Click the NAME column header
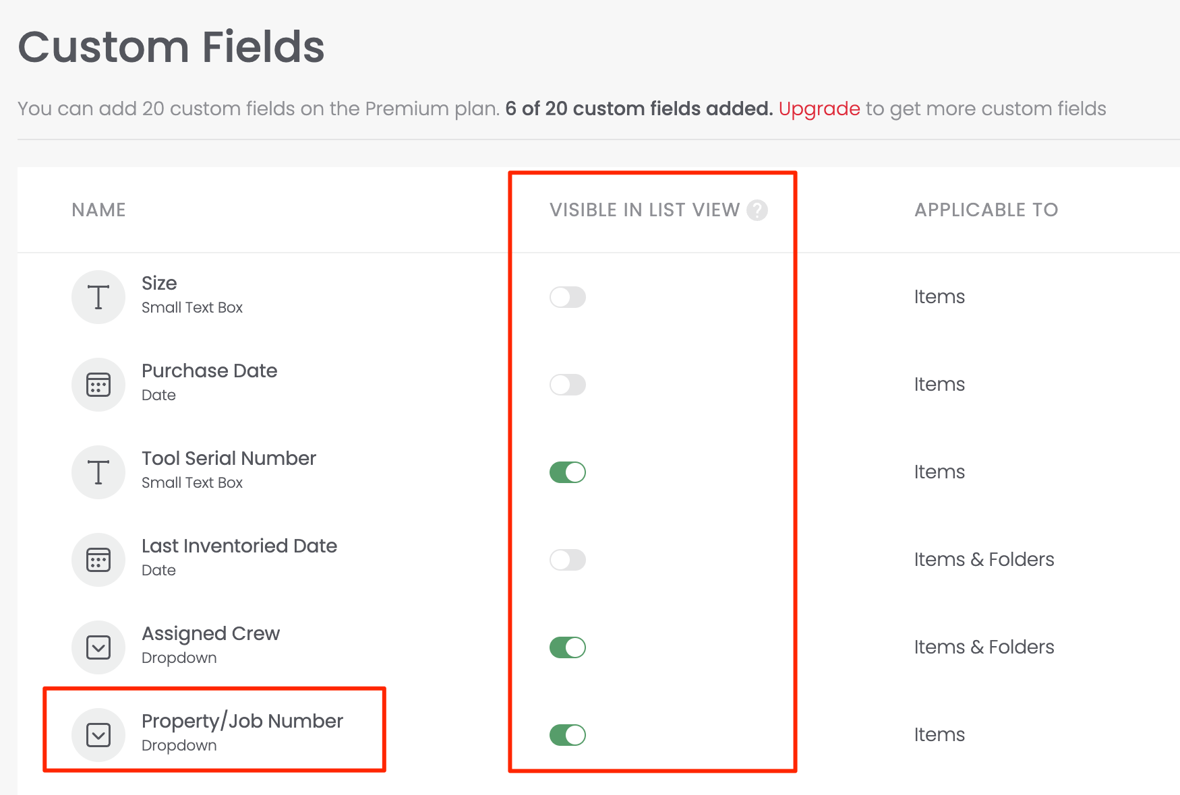 pos(98,210)
